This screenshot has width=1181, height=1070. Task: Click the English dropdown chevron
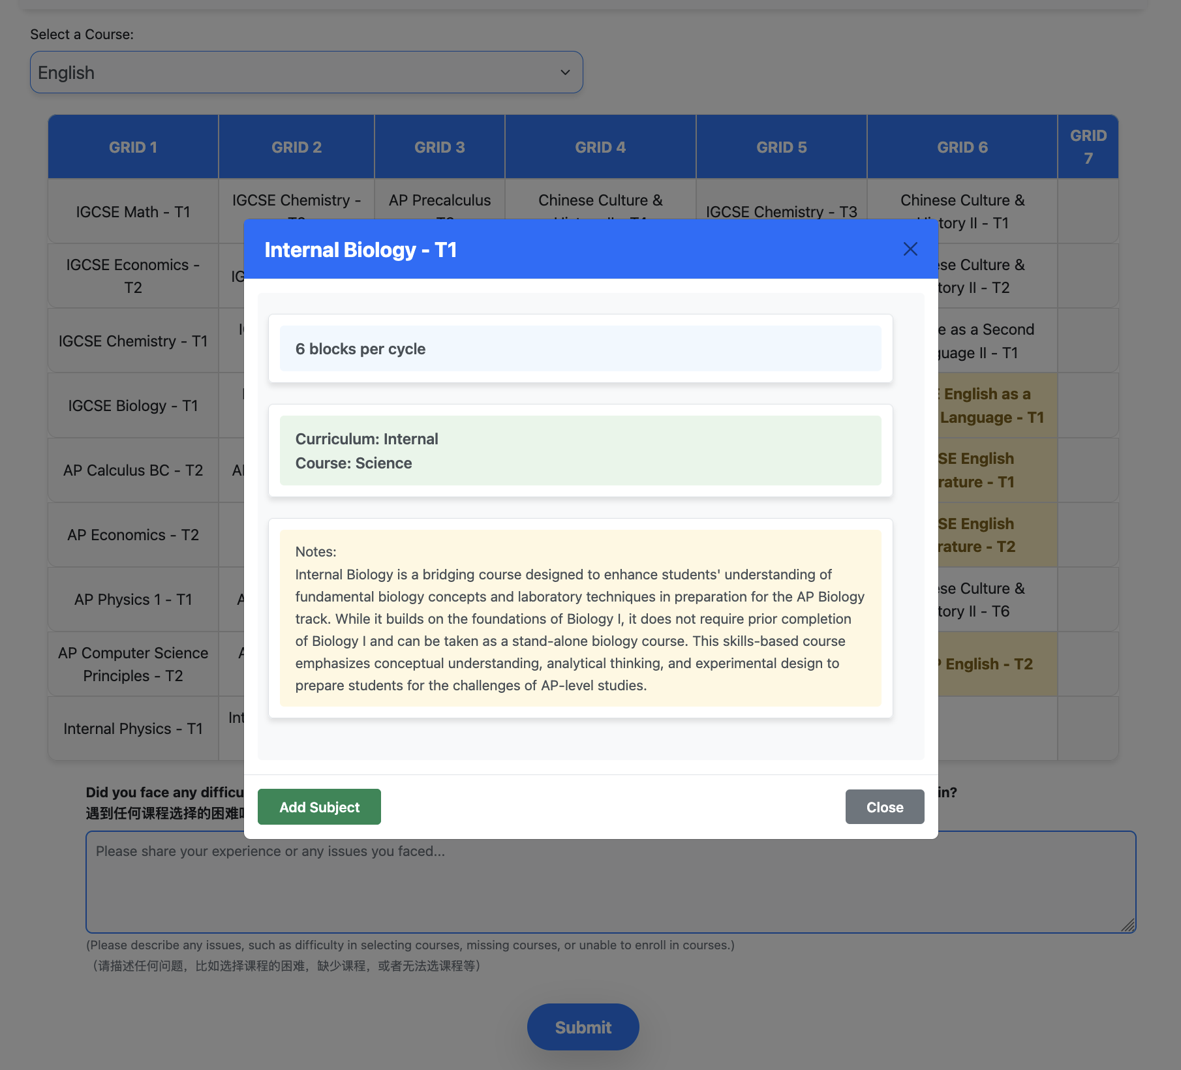(565, 72)
